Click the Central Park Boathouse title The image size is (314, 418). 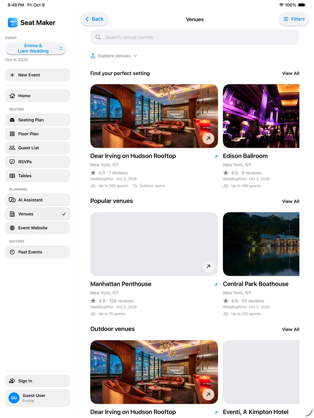tap(255, 284)
